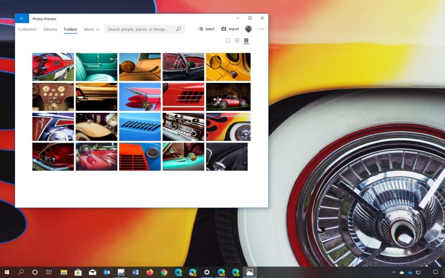Image resolution: width=445 pixels, height=278 pixels.
Task: Open the blue OneDrive tray icon
Action: [x=410, y=273]
